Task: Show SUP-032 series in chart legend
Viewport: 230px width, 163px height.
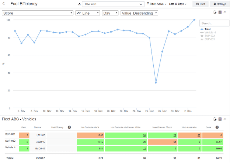Action: (x=210, y=36)
